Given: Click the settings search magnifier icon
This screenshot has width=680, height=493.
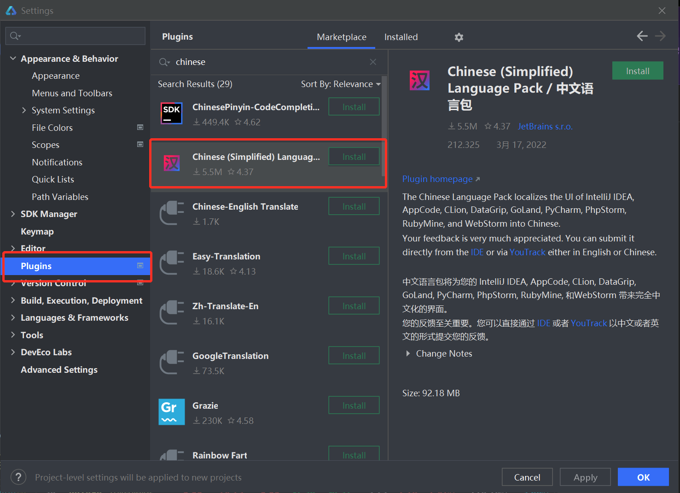Looking at the screenshot, I should (x=15, y=36).
